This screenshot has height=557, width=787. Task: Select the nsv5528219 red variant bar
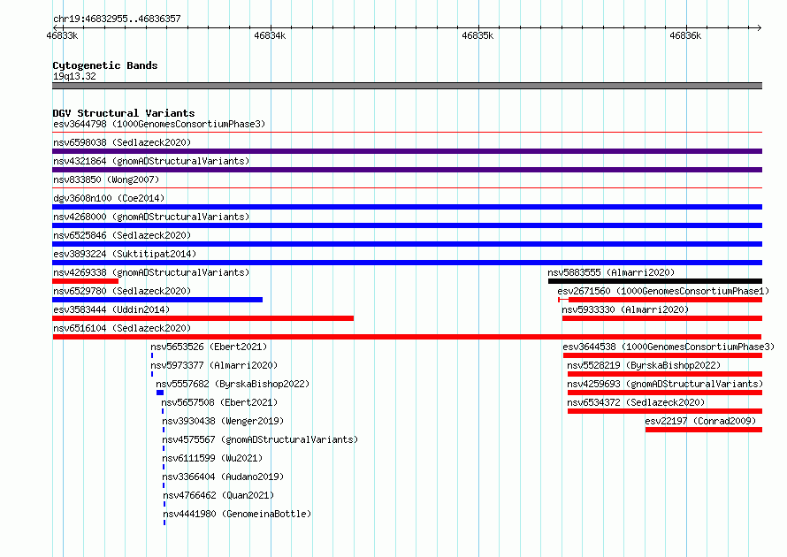pos(665,374)
